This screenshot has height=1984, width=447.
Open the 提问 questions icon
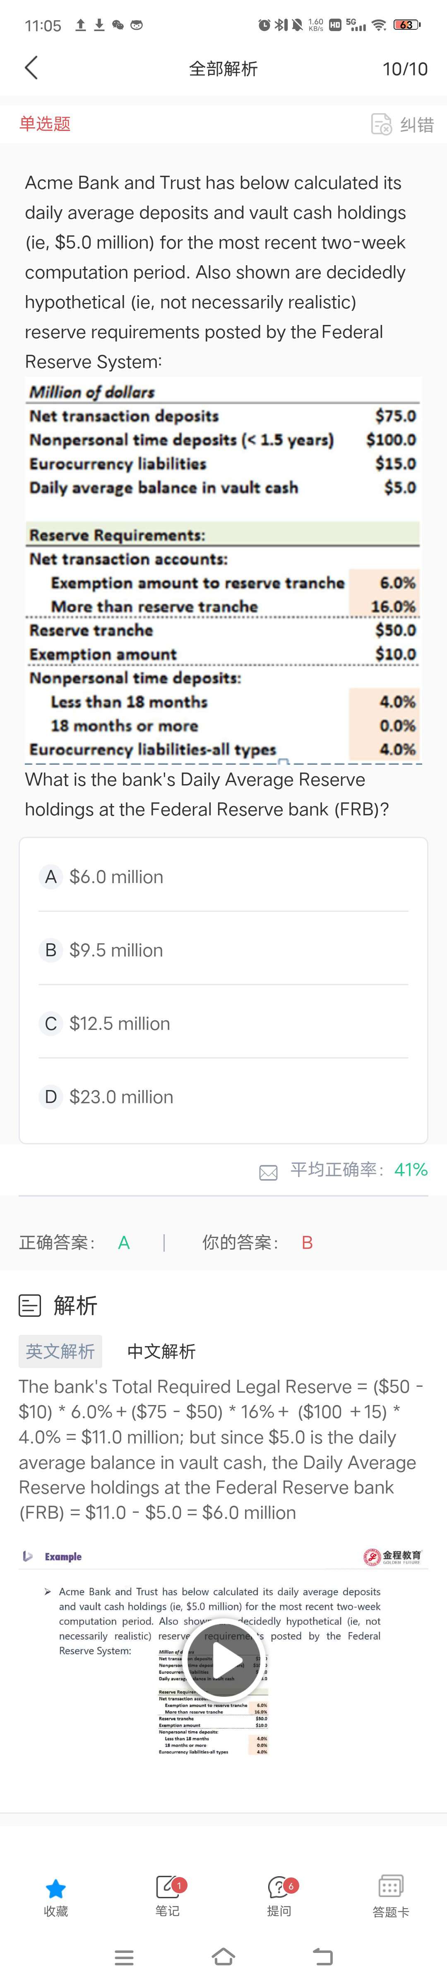pos(279,1886)
